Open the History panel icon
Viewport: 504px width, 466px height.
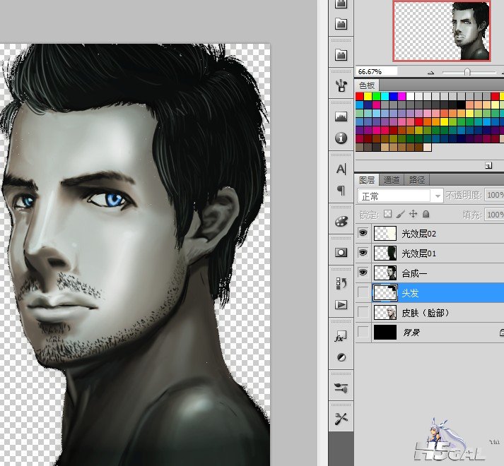[341, 283]
